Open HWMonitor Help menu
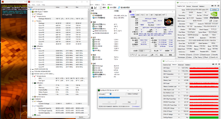 [x=43, y=5]
